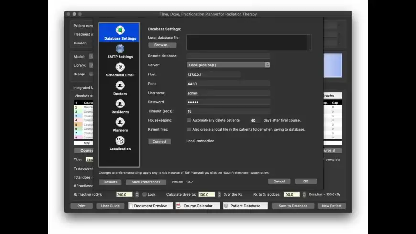Open SMTP Settings globe icon

(x=120, y=49)
